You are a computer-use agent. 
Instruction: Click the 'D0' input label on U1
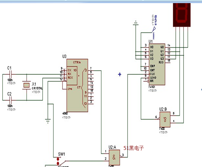click(152, 47)
